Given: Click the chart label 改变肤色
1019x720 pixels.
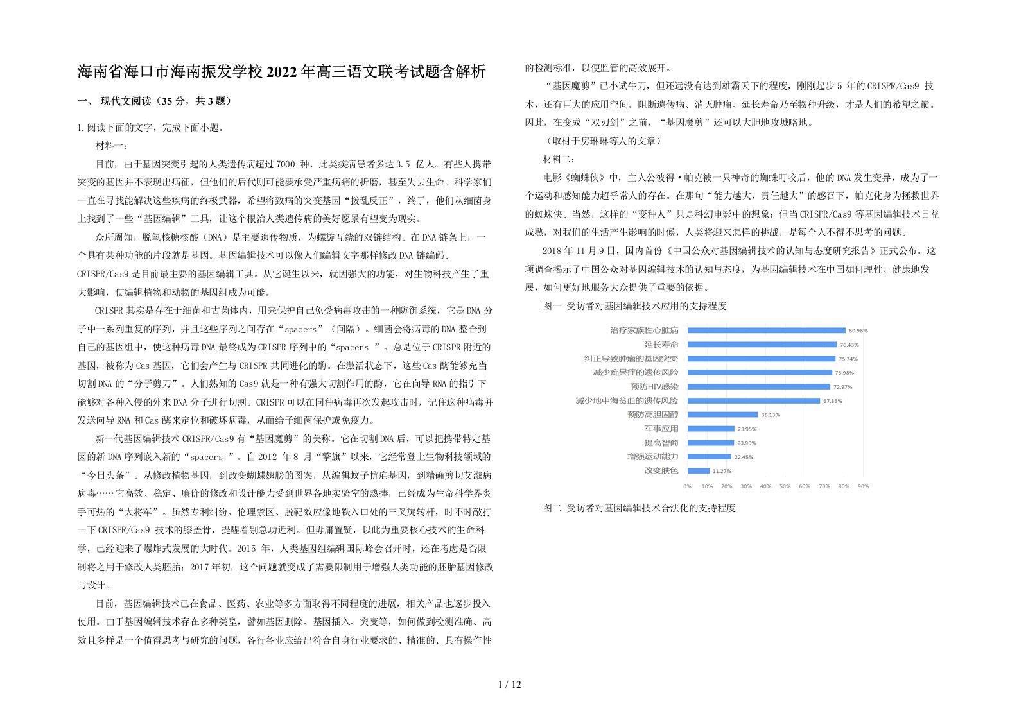Looking at the screenshot, I should click(661, 471).
